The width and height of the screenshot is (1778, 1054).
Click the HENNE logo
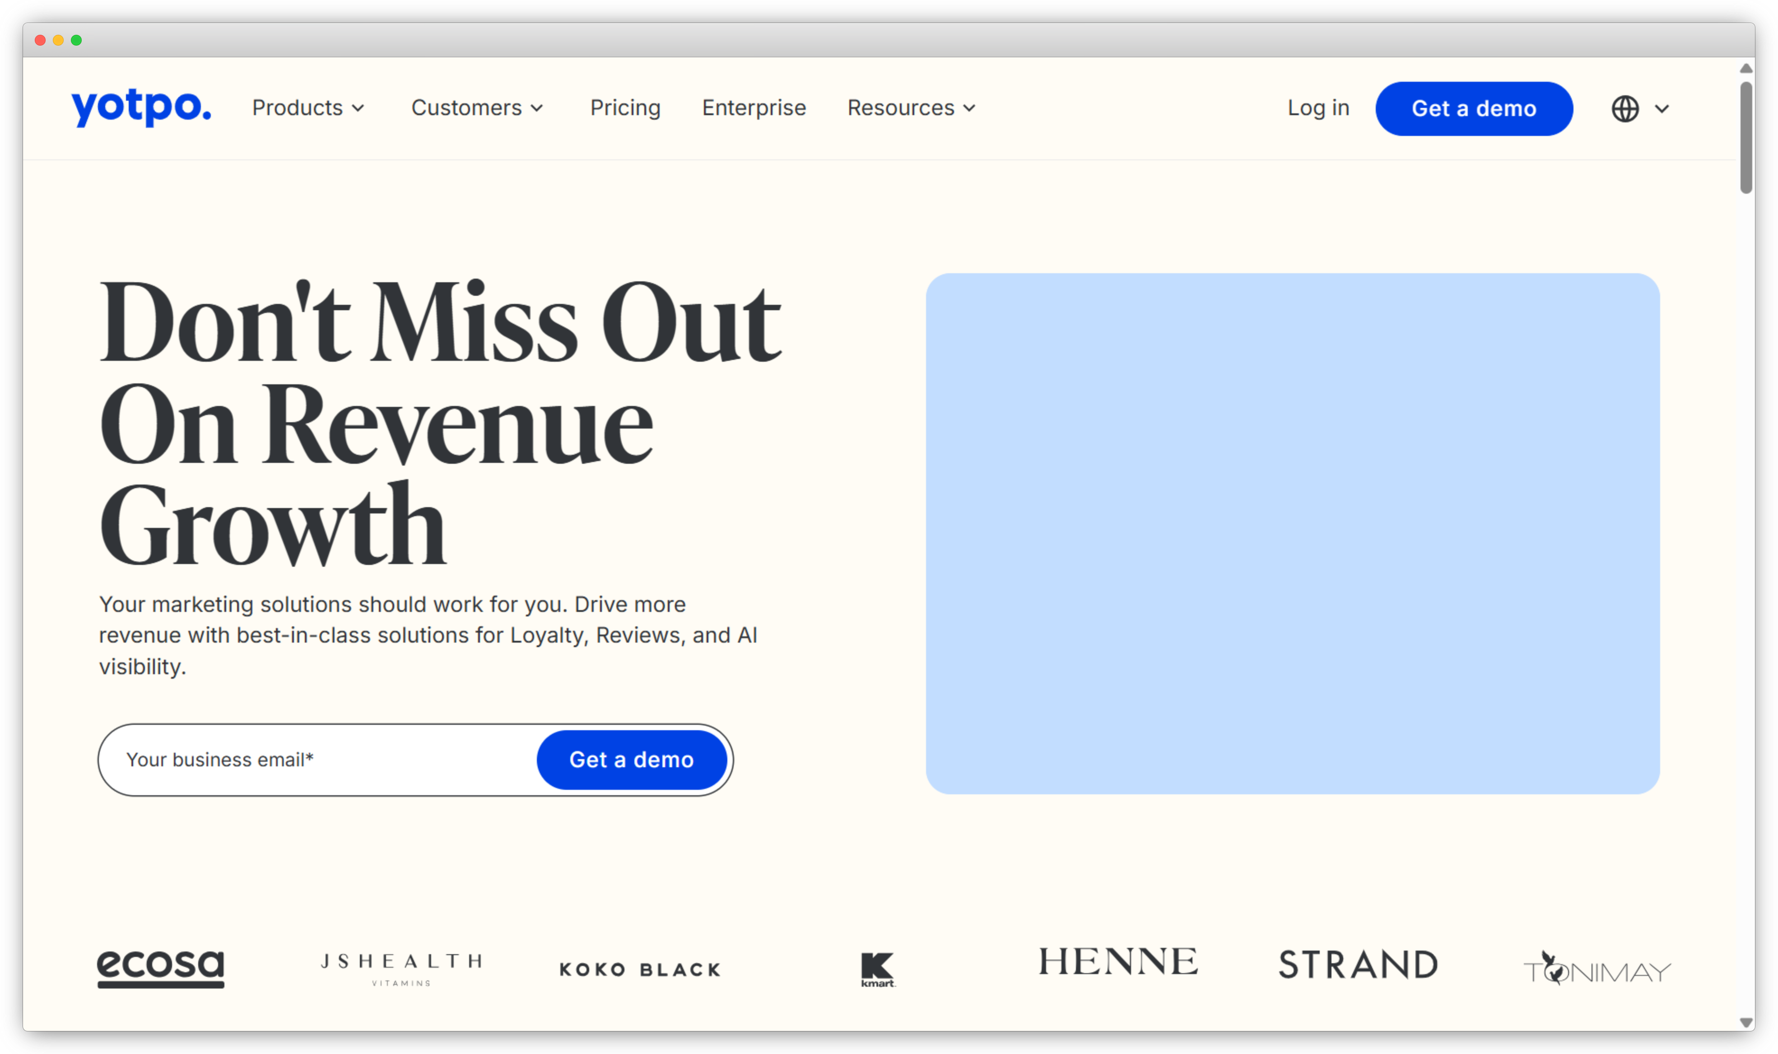[x=1117, y=962]
